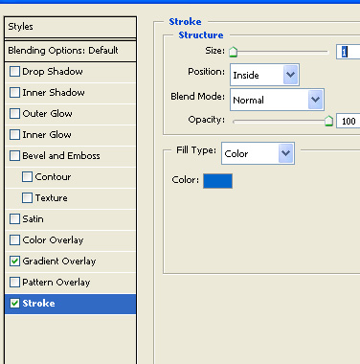The height and width of the screenshot is (364, 360).
Task: Select the Pattern Overlay style row
Action: [x=71, y=283]
